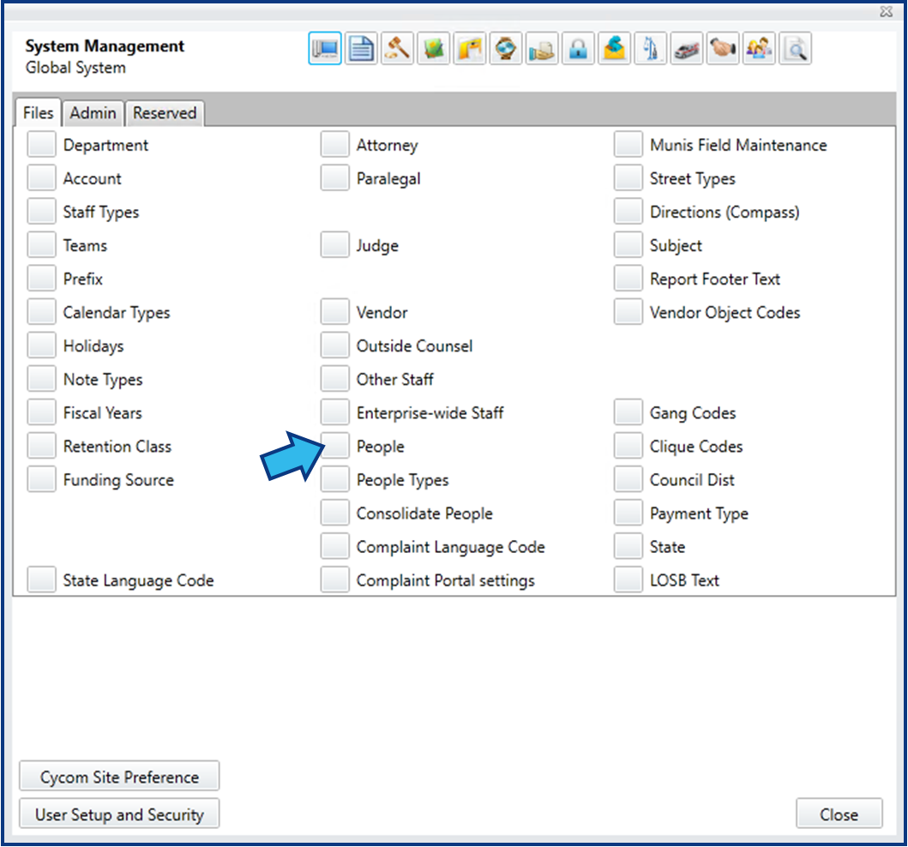This screenshot has width=908, height=847.
Task: Select the Payment Type box
Action: pos(628,513)
